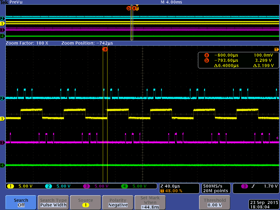
Task: Click channel 1 ground marker in zoom view
Action: coord(2,119)
